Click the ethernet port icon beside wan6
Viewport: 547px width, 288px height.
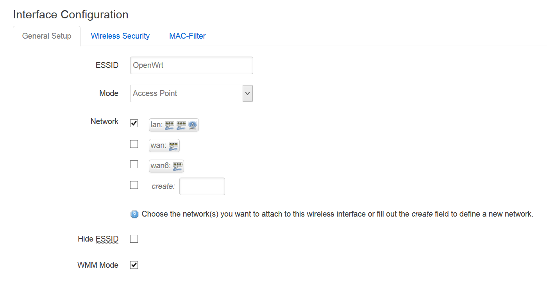point(178,166)
